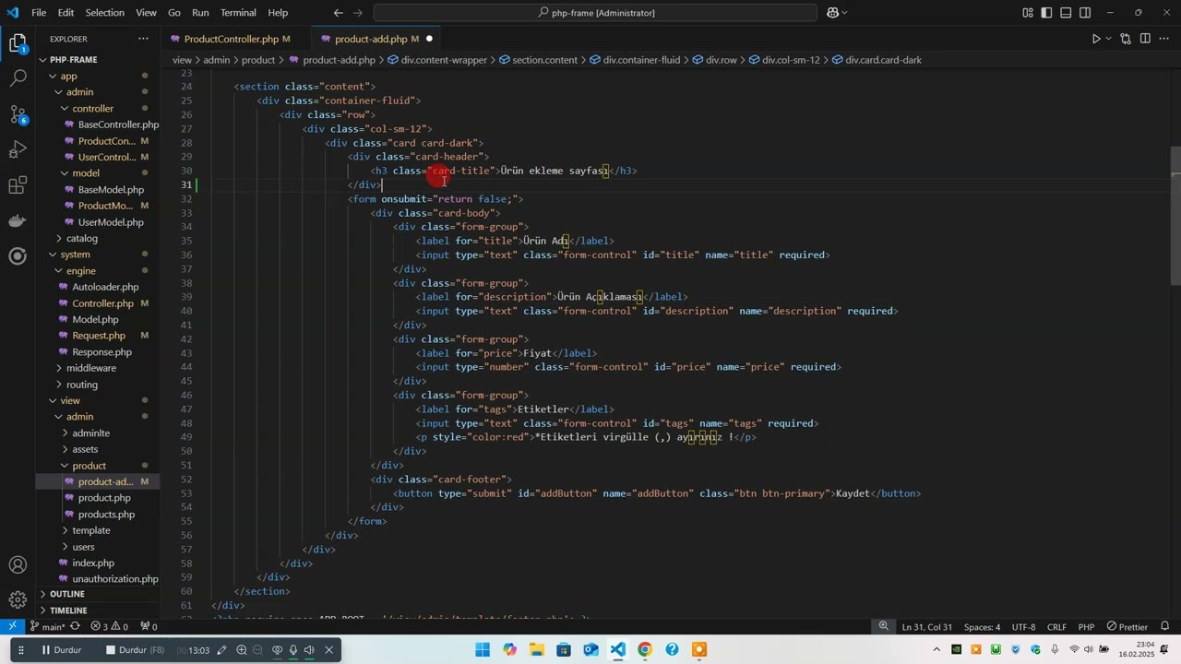
Task: Switch to the ProductController.php tab
Action: [x=231, y=39]
